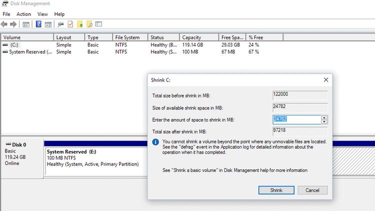Screen dimensions: 375x211
Task: Click the yellow magnifier search toolbar icon
Action: point(89,24)
